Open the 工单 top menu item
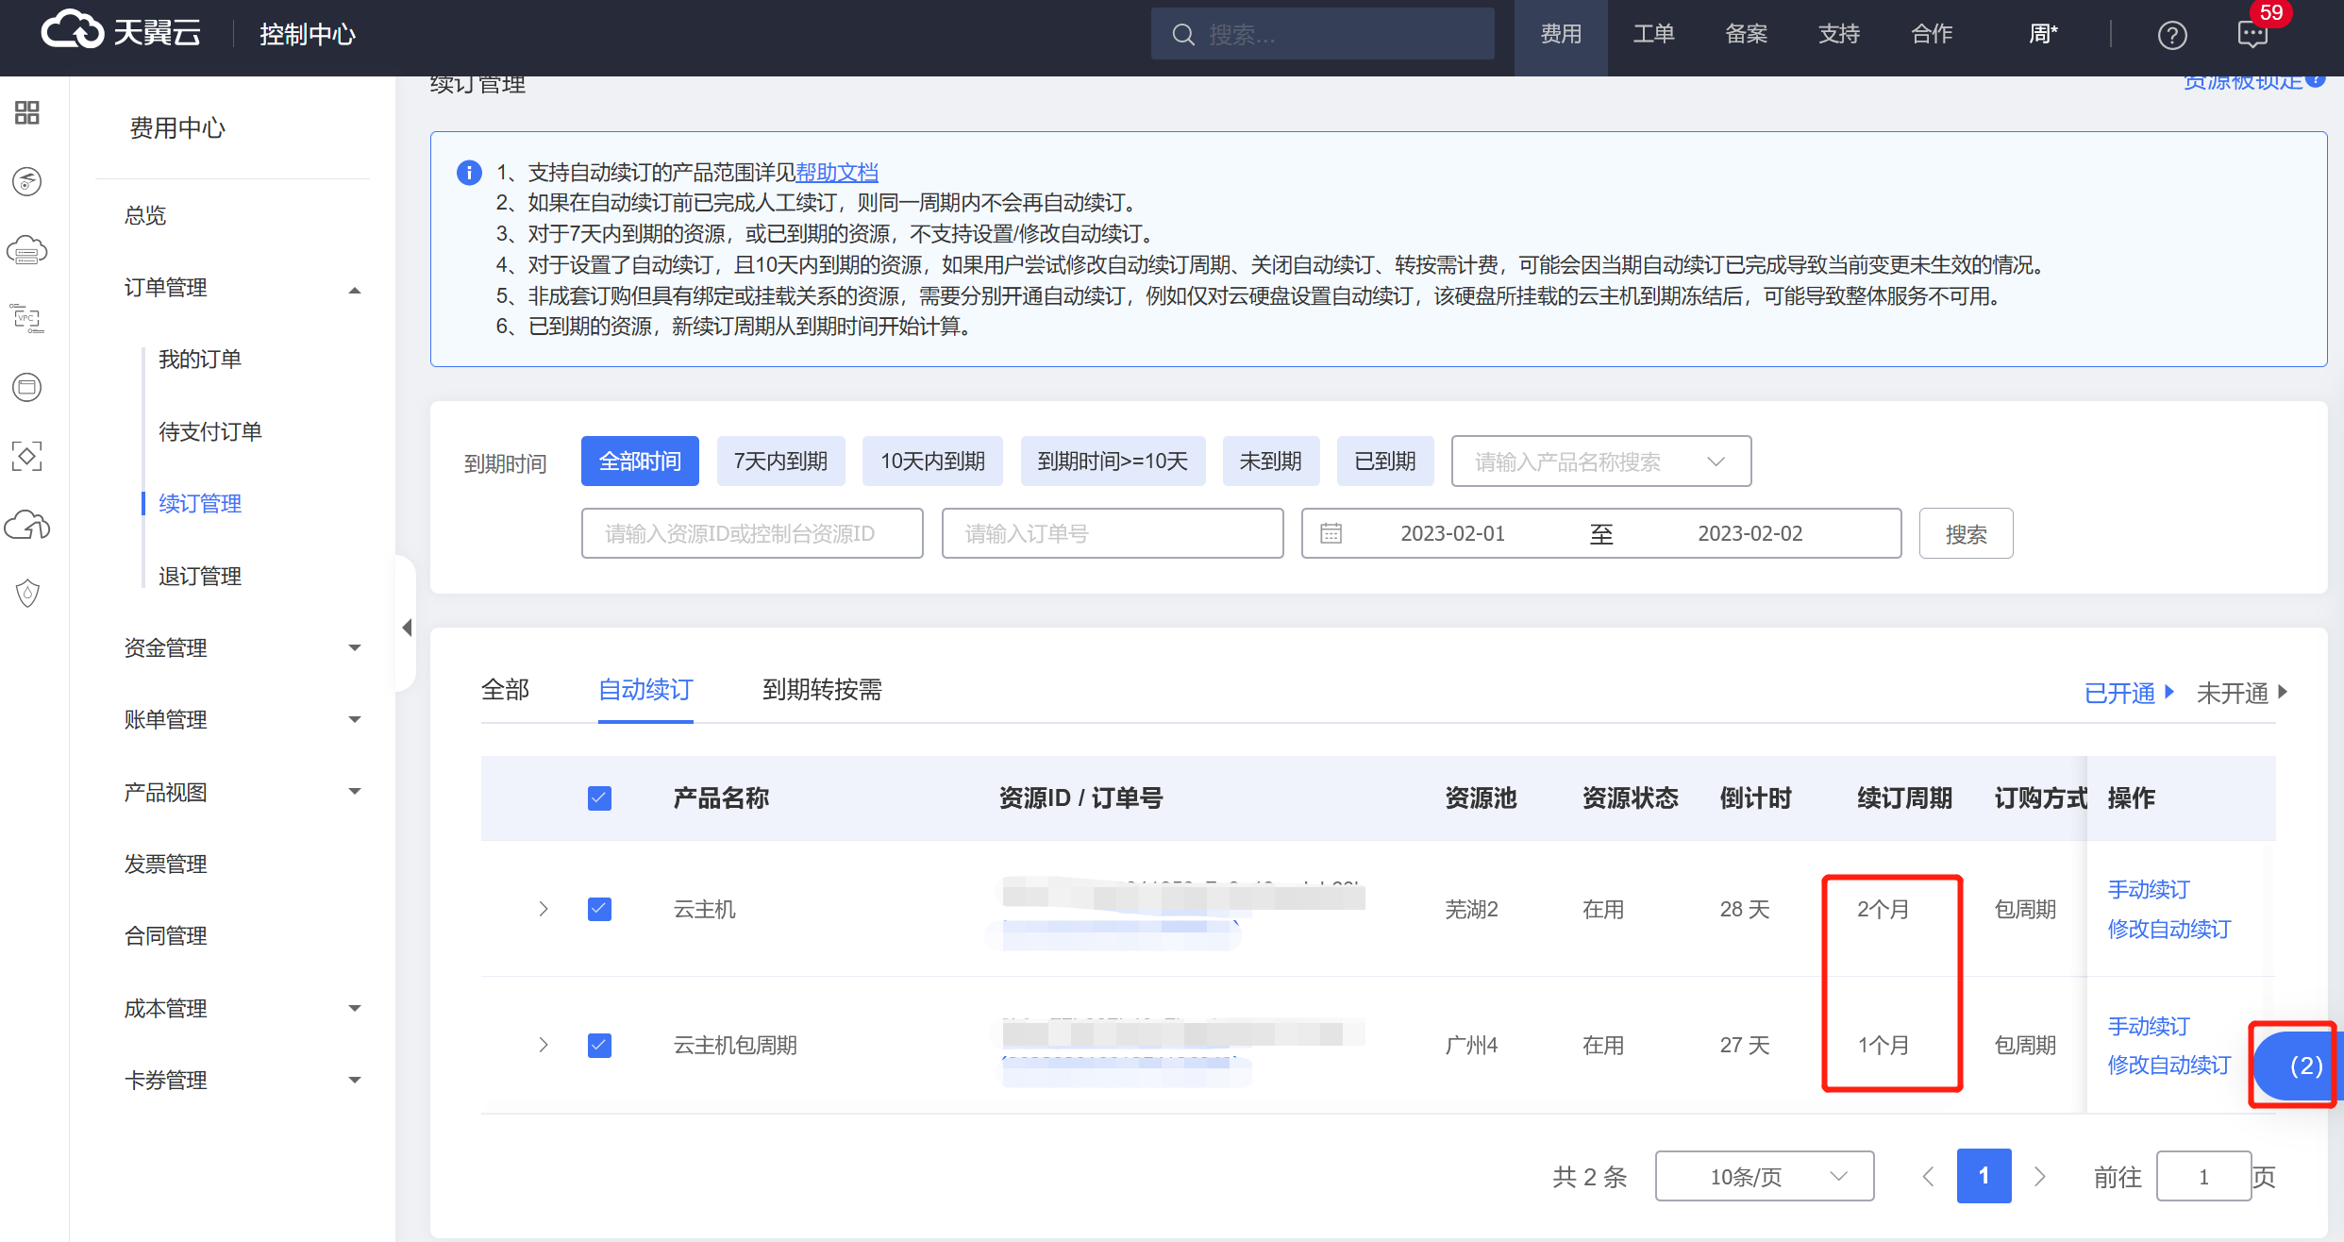 click(x=1653, y=35)
